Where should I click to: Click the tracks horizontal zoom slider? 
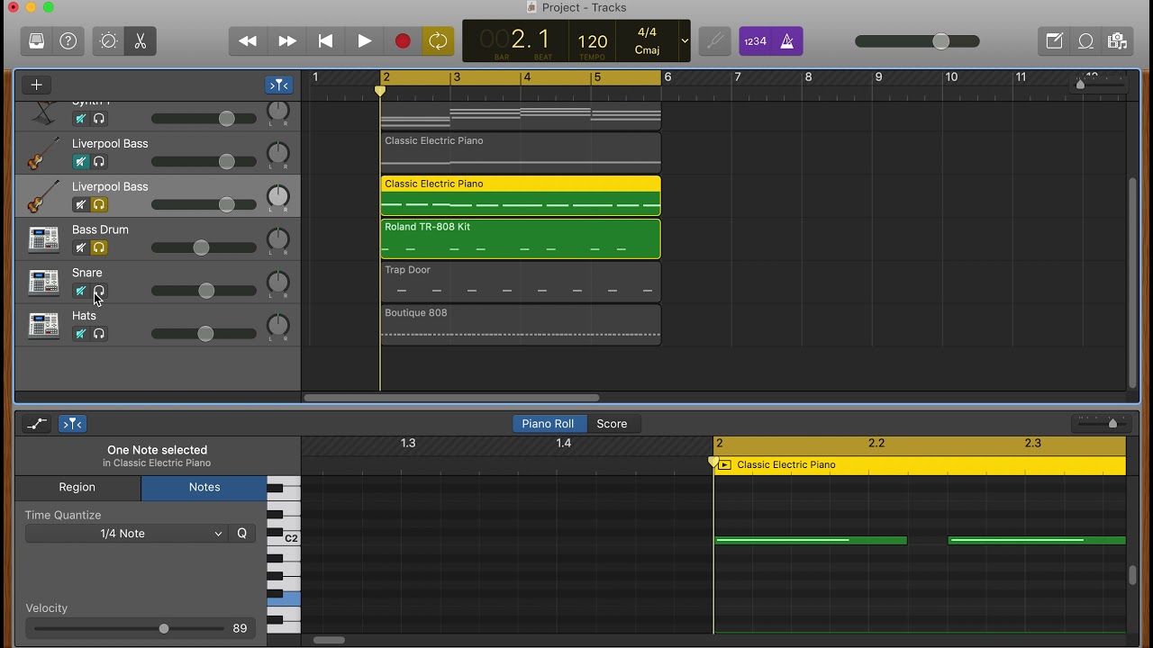click(1097, 83)
